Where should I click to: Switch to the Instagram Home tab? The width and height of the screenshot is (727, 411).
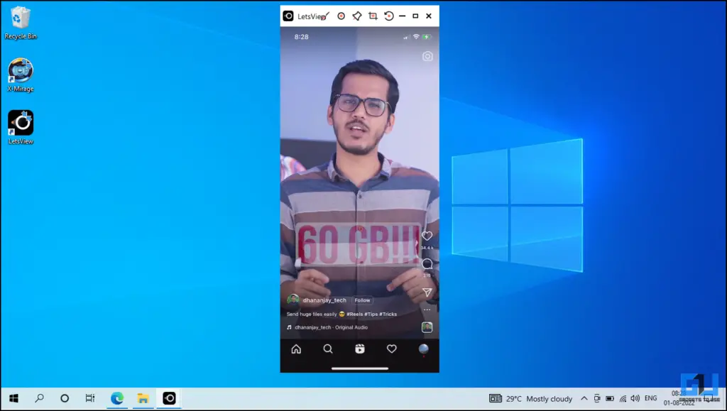pyautogui.click(x=295, y=349)
